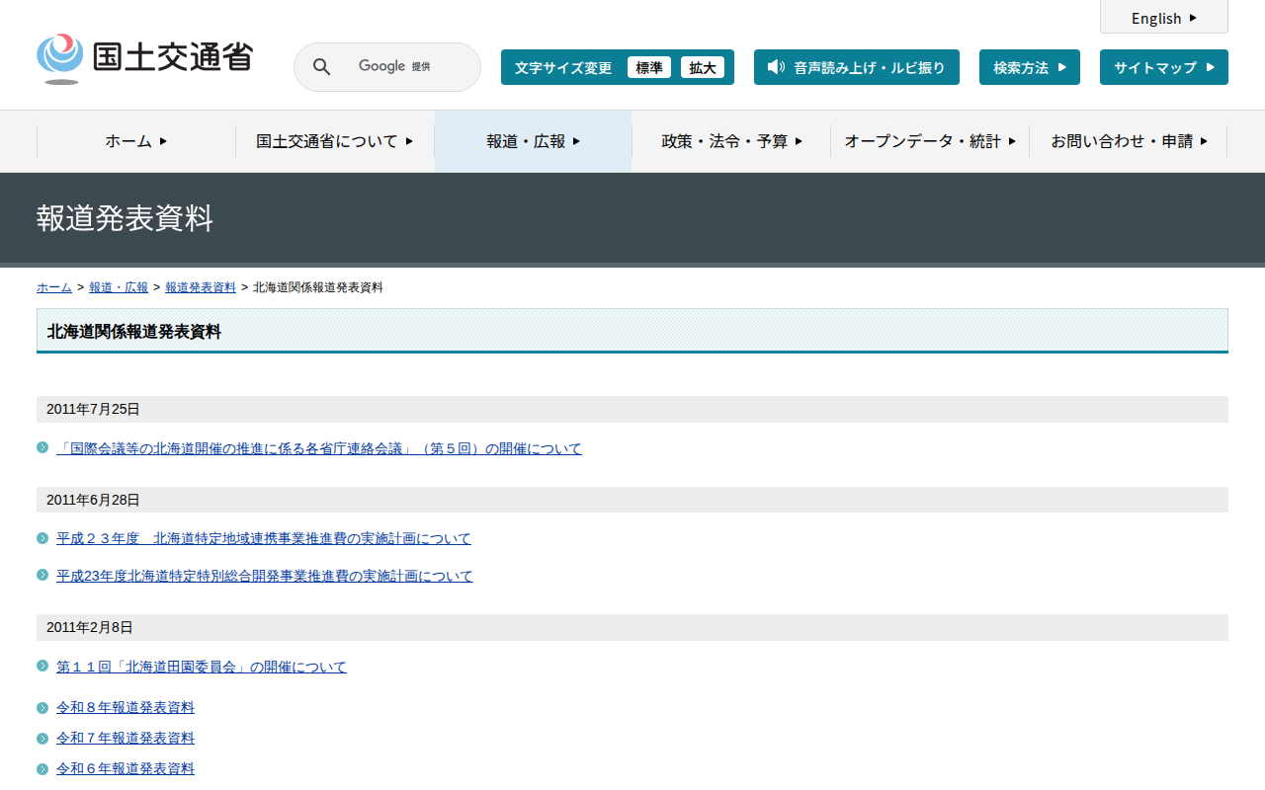Click the arrow icon next to English

click(x=1193, y=18)
